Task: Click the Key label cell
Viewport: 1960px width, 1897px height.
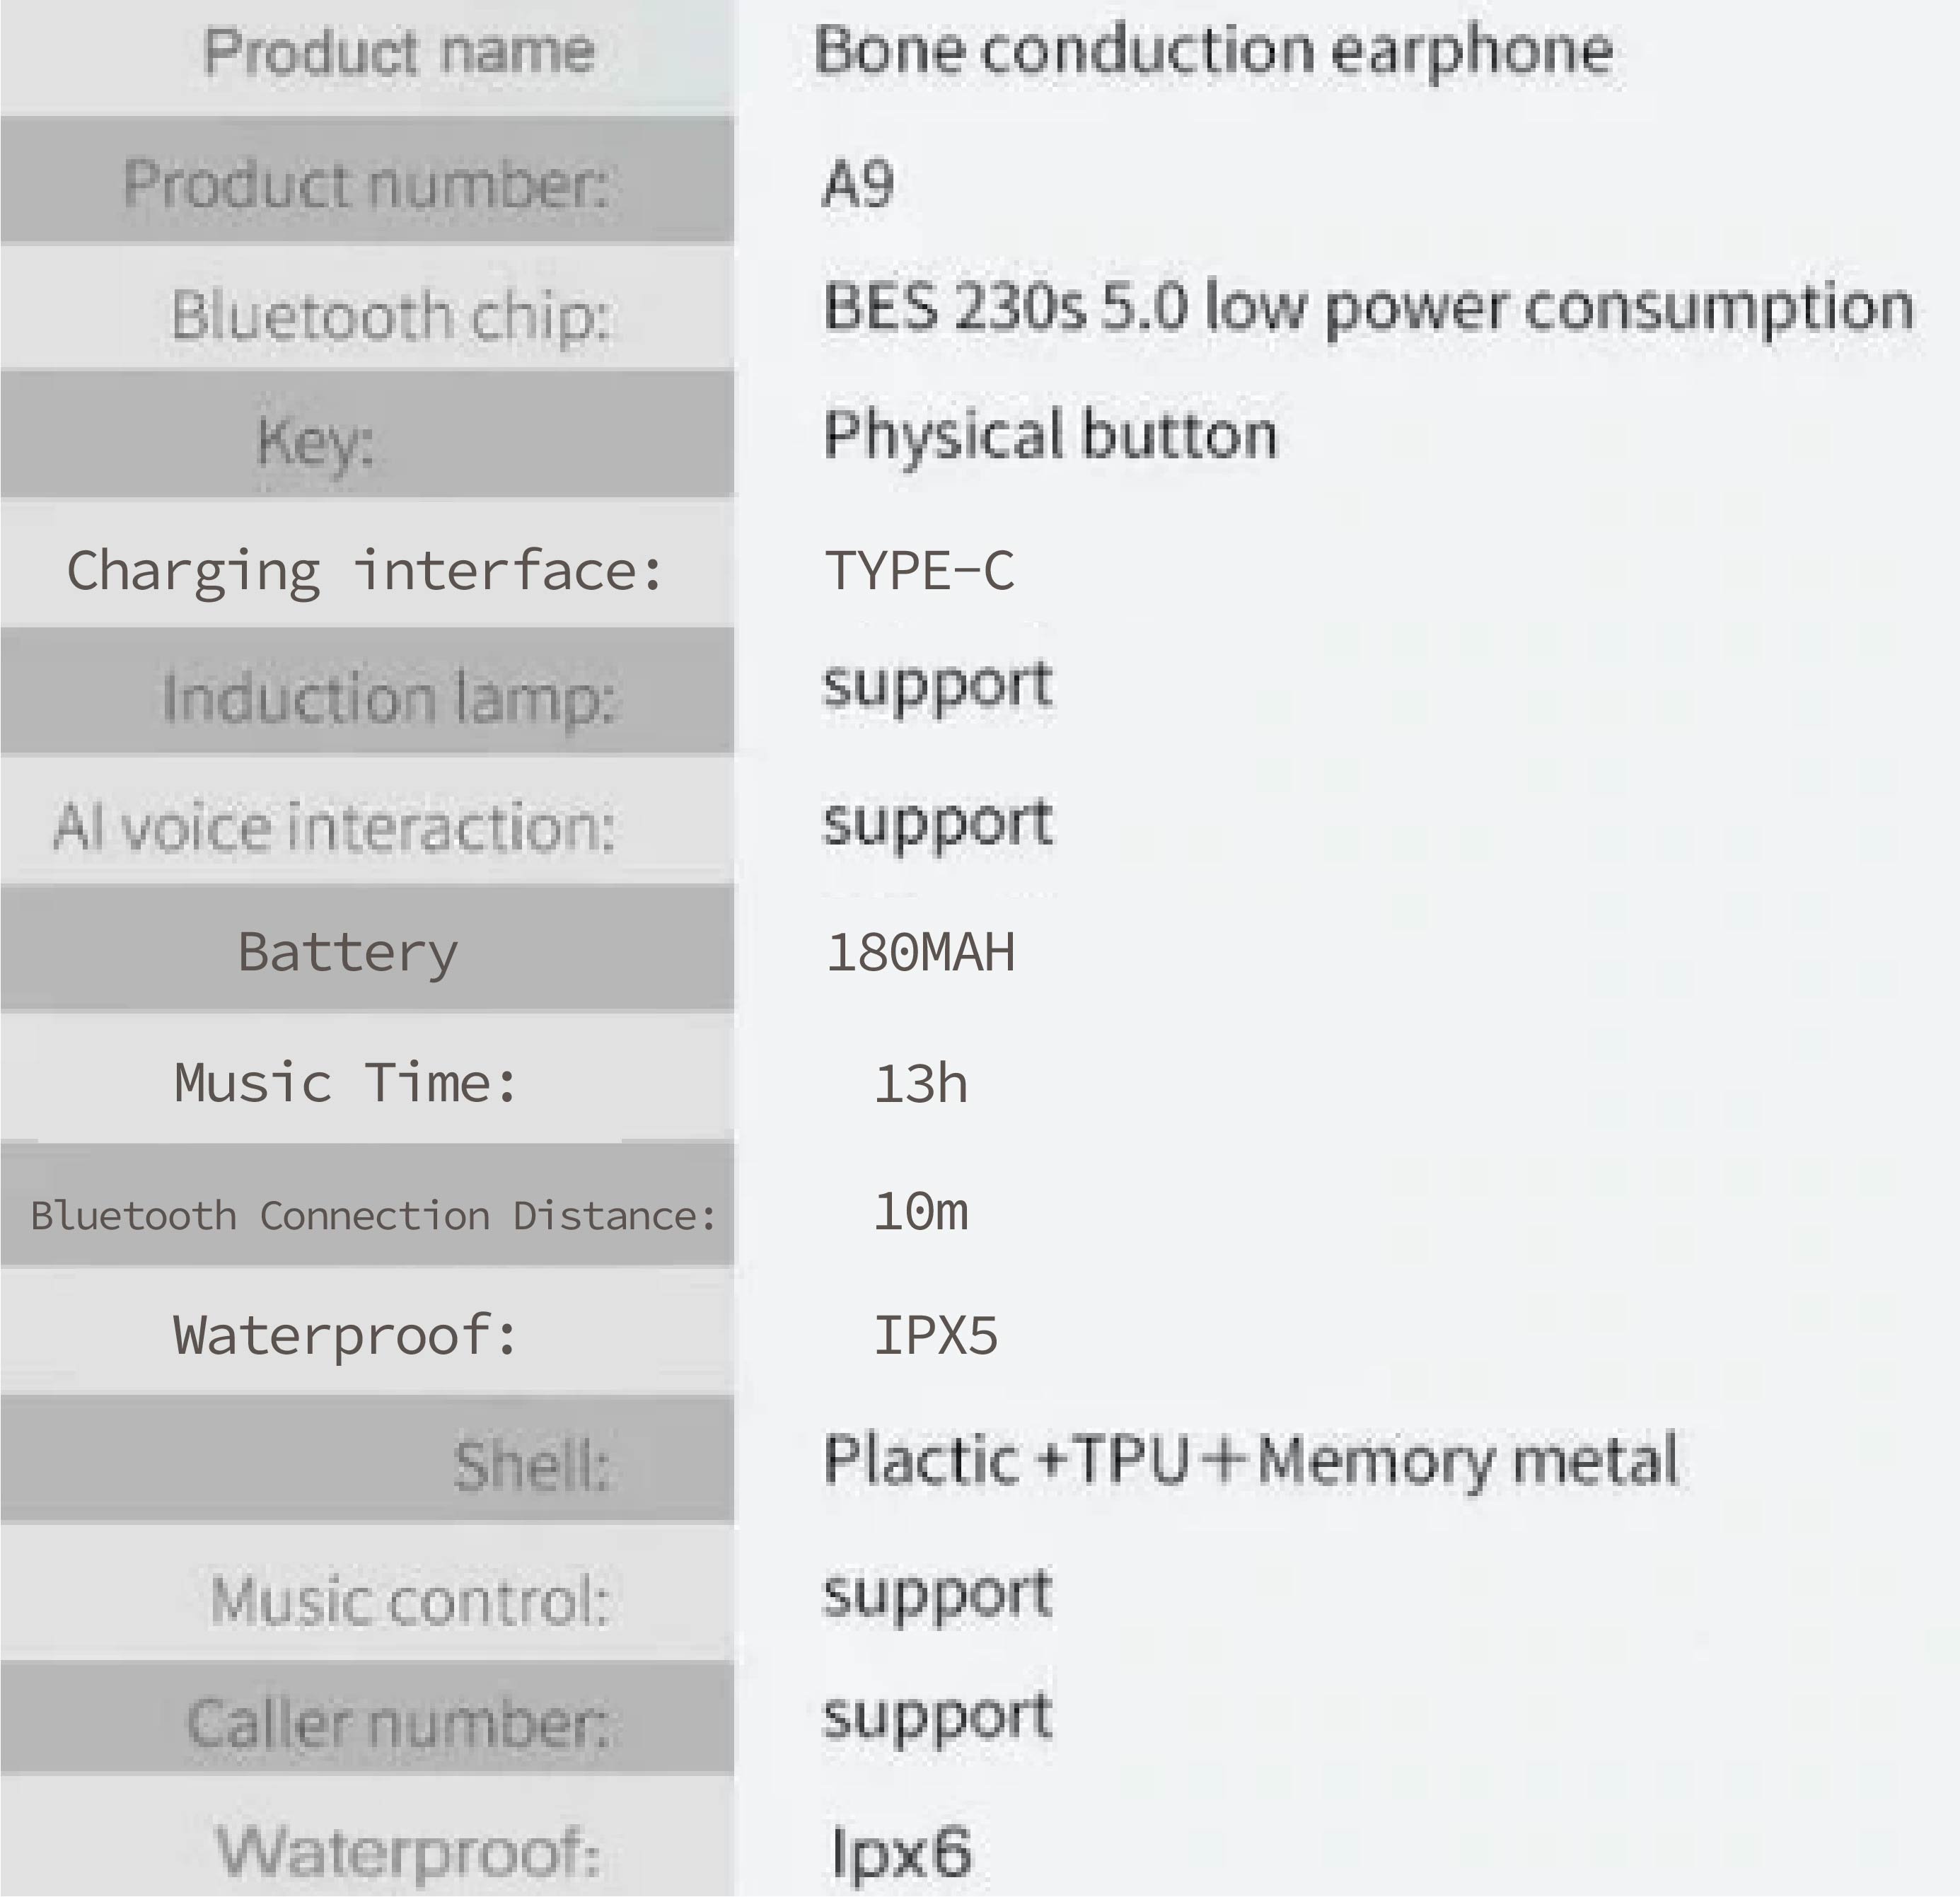Action: pyautogui.click(x=367, y=433)
